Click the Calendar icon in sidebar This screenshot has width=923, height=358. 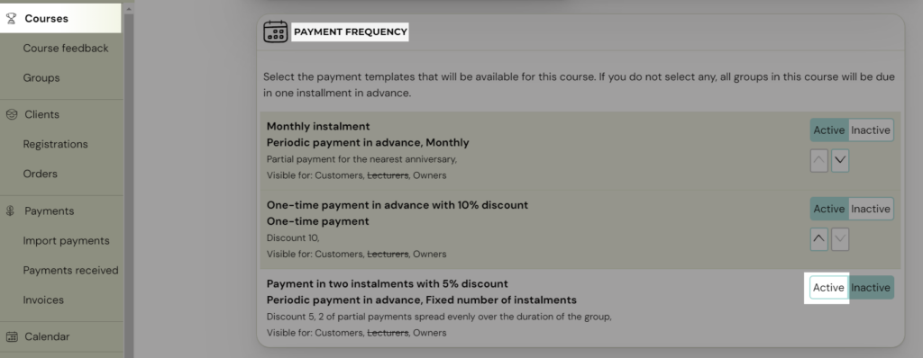(x=11, y=336)
